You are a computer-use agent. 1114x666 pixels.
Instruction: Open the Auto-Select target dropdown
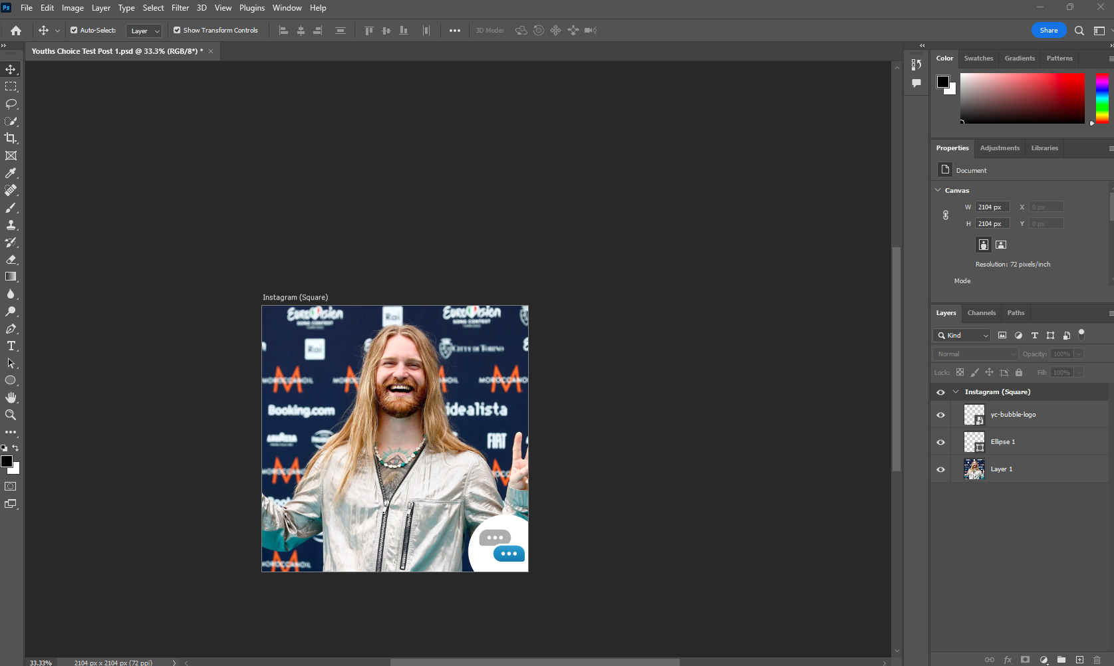point(144,31)
